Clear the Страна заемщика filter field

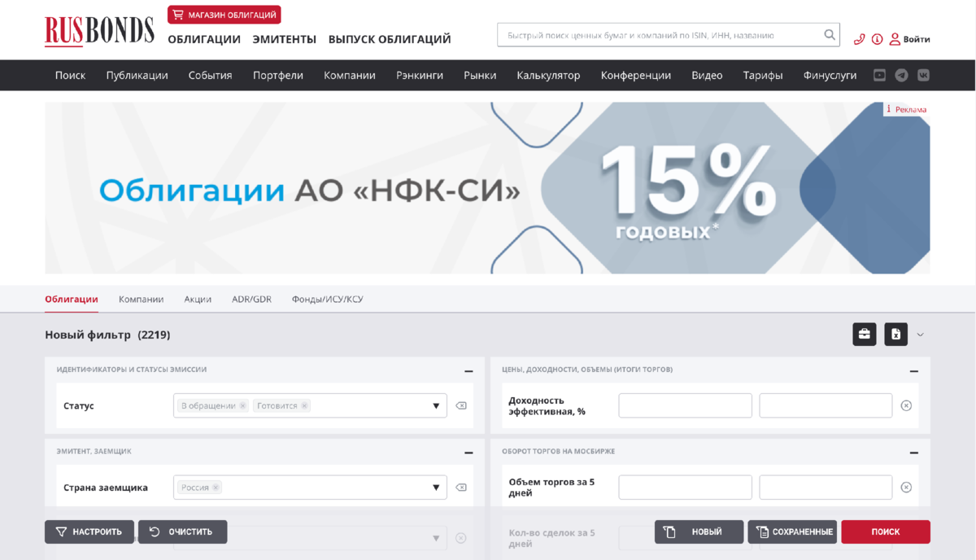pos(461,488)
